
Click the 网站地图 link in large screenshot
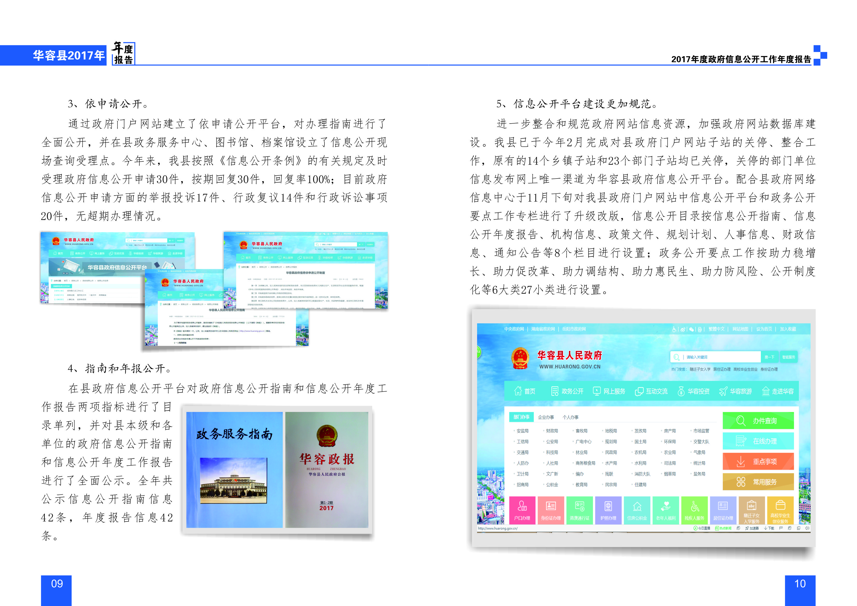coord(740,329)
